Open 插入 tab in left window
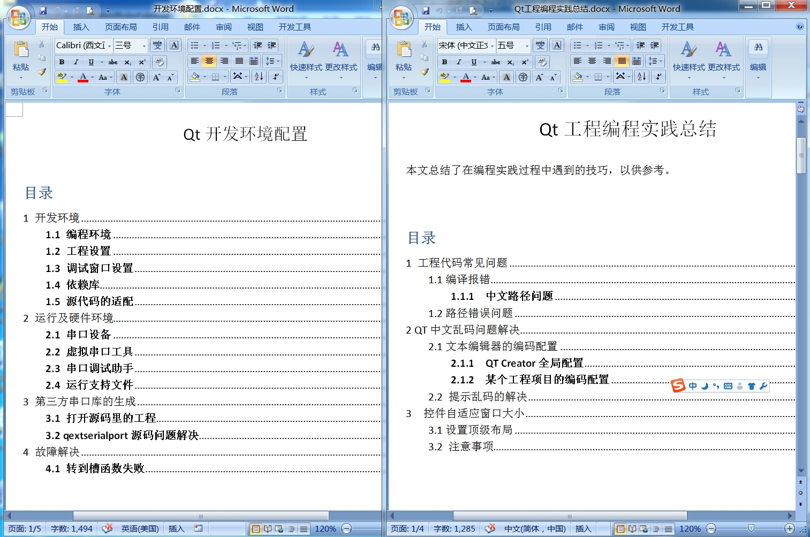Screen dimensions: 810x537 (81, 27)
